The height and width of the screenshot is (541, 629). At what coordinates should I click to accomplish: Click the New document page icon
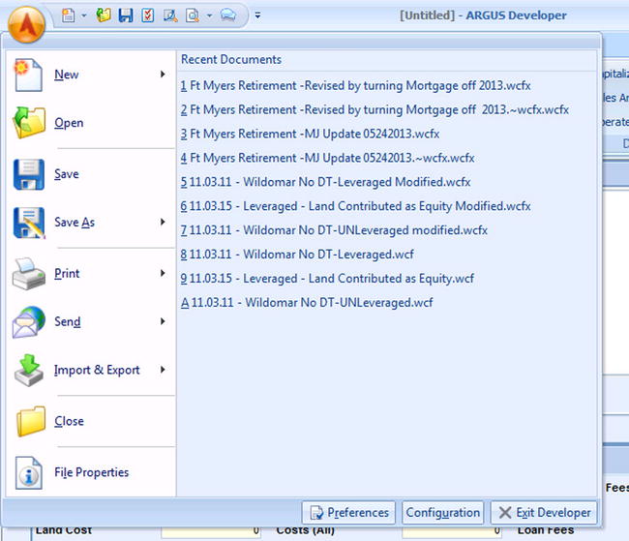[28, 75]
